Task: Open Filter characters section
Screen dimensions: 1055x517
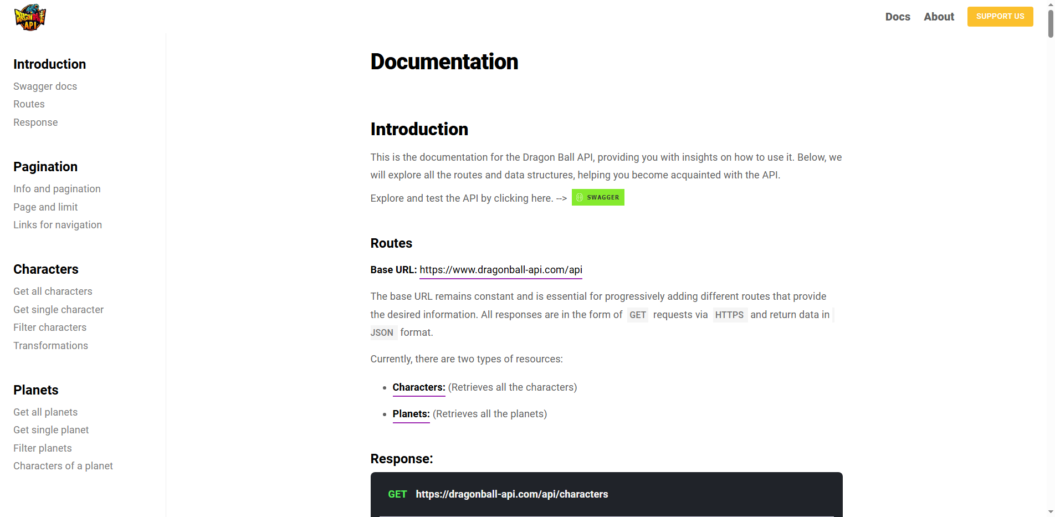Action: (x=49, y=327)
